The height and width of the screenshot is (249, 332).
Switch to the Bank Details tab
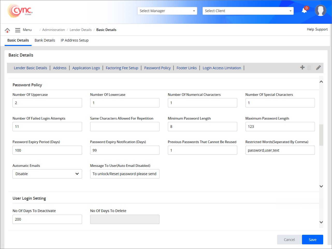[x=45, y=40]
